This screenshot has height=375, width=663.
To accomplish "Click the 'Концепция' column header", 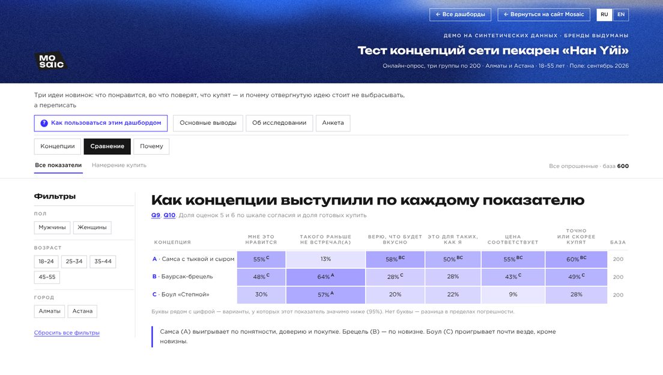I will pyautogui.click(x=172, y=242).
